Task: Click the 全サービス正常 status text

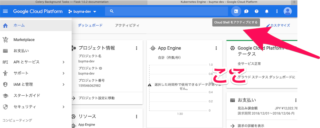Action: click(249, 64)
